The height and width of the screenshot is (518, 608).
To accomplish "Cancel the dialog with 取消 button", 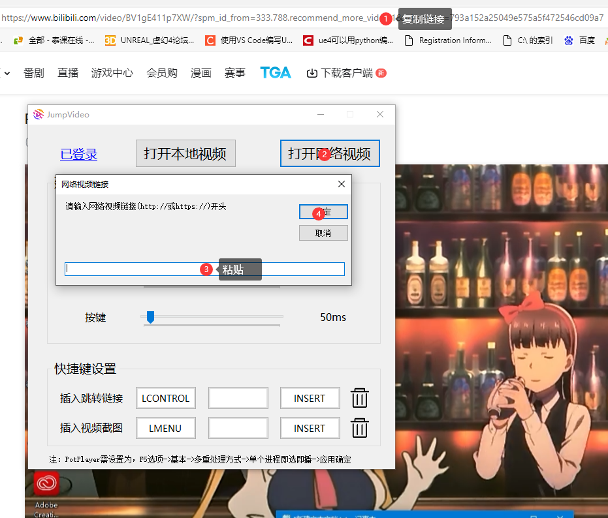I will tap(323, 232).
